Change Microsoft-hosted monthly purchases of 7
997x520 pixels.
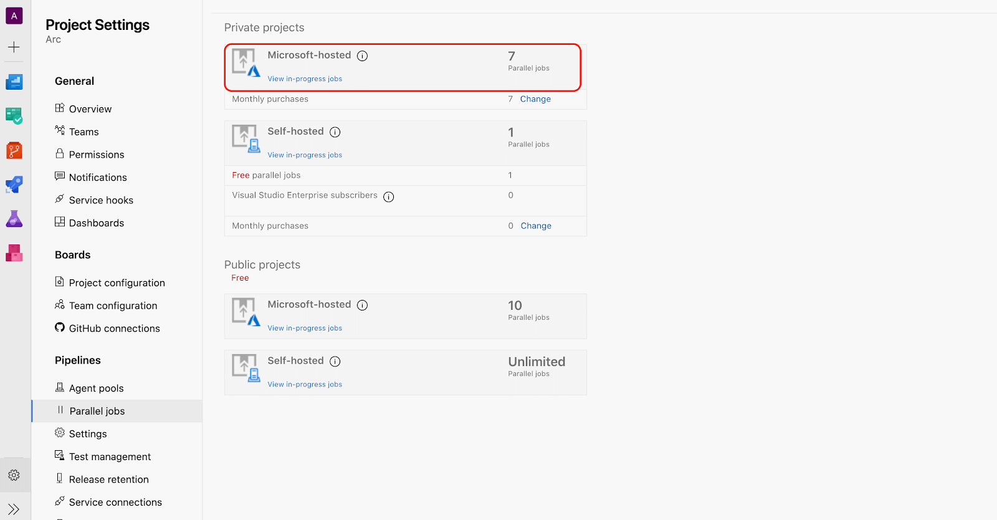click(x=535, y=99)
